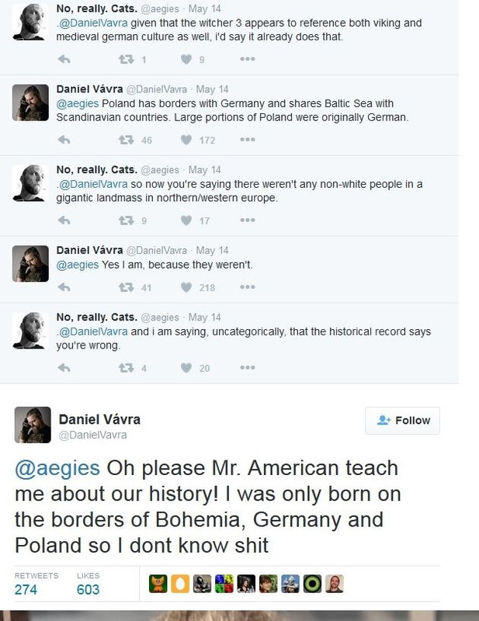
Task: Open Daniel Vávra's large profile picture
Action: [32, 425]
